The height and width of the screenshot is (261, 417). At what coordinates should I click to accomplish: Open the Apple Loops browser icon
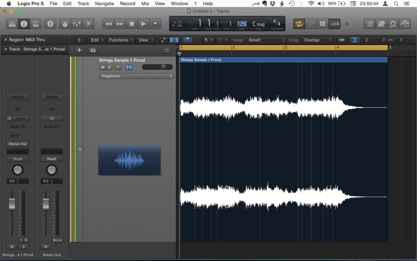point(393,24)
